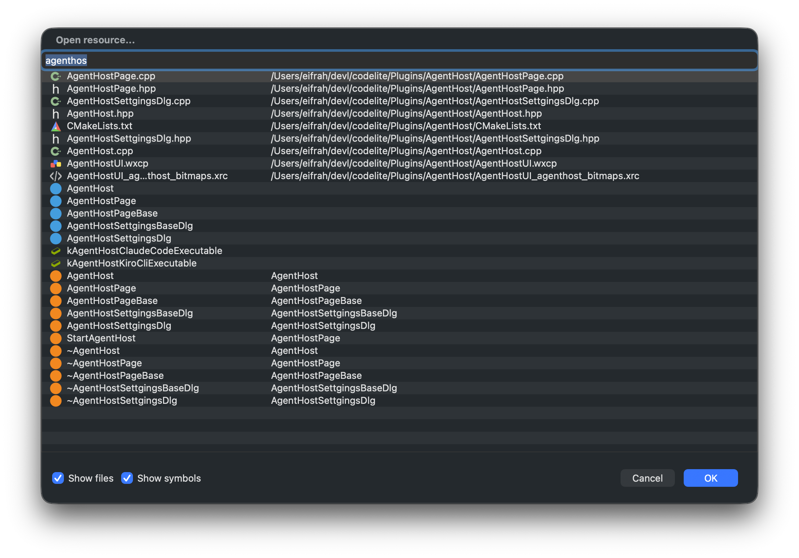Viewport: 799px width, 558px height.
Task: Select the AgentHost.cpp file row
Action: (x=399, y=151)
